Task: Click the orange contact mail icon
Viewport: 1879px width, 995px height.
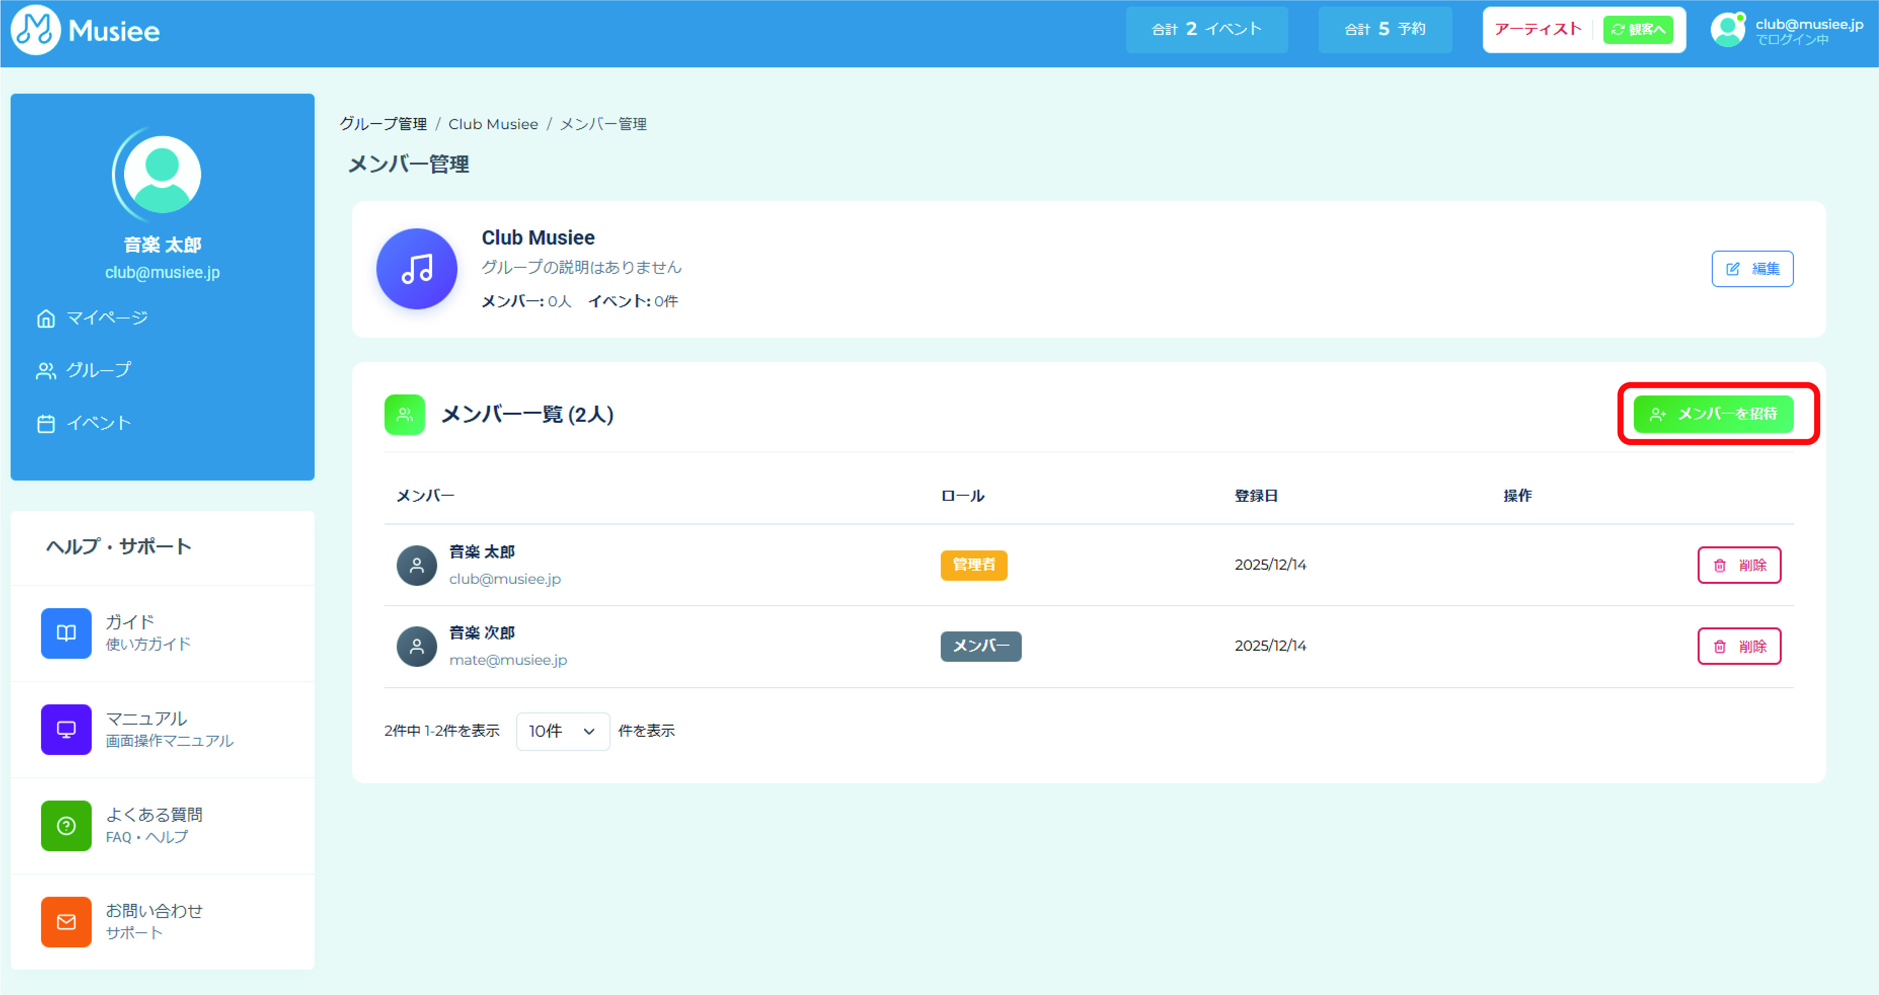Action: pos(66,922)
